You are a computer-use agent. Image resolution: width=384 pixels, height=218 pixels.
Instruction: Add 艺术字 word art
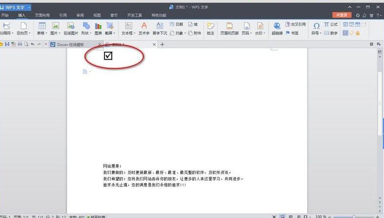[x=144, y=29]
